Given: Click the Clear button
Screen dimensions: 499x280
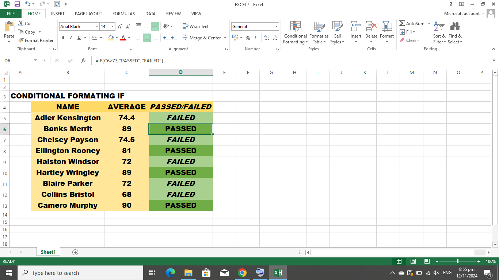Looking at the screenshot, I should [409, 40].
